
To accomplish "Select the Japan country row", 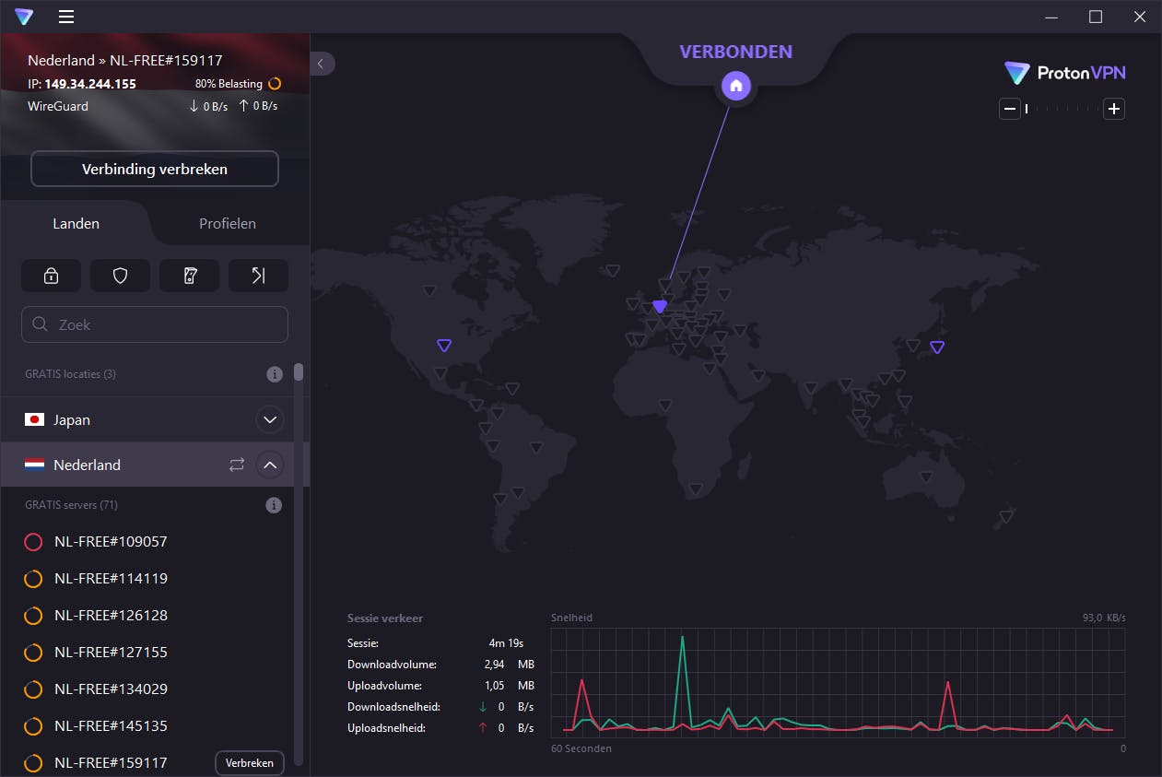I will coord(147,419).
